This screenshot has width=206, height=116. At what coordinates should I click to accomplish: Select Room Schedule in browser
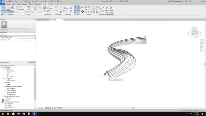click(9, 108)
